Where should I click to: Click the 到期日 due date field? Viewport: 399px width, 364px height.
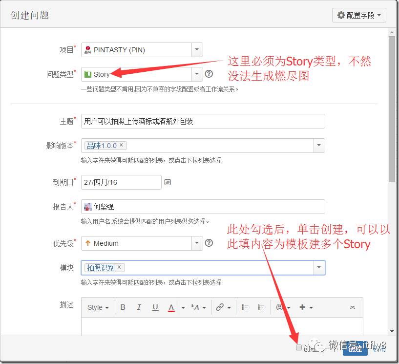(x=121, y=182)
